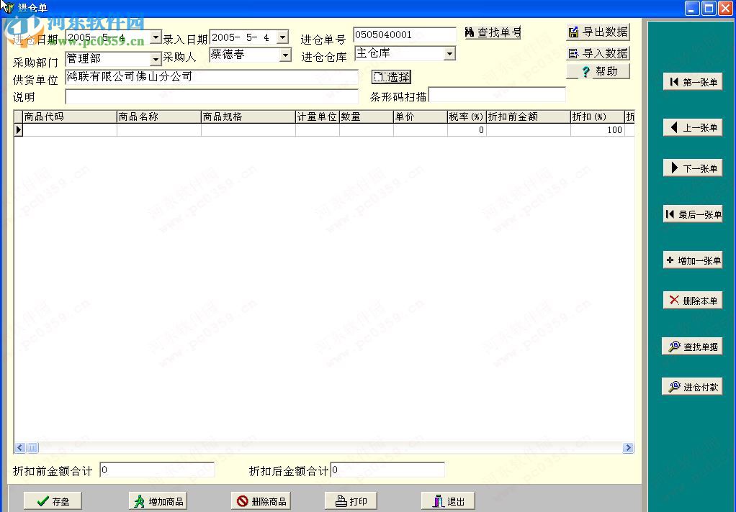Expand the 采购部门 combo box
The width and height of the screenshot is (736, 512).
pyautogui.click(x=156, y=59)
